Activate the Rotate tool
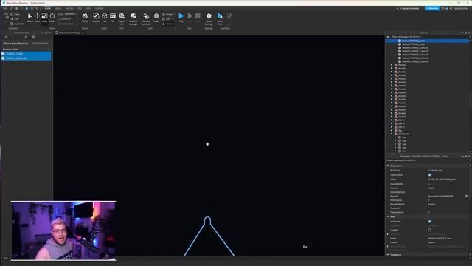The height and width of the screenshot is (266, 472). coord(52,18)
